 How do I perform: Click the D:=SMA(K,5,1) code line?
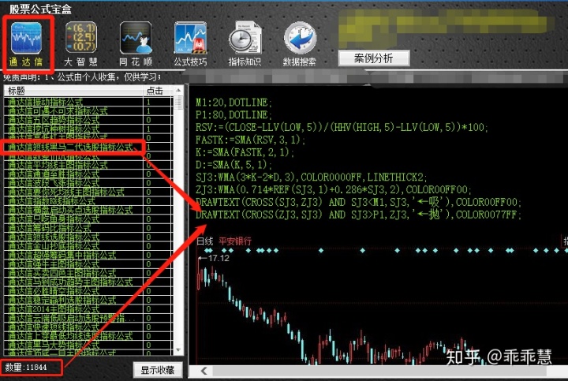pyautogui.click(x=234, y=165)
